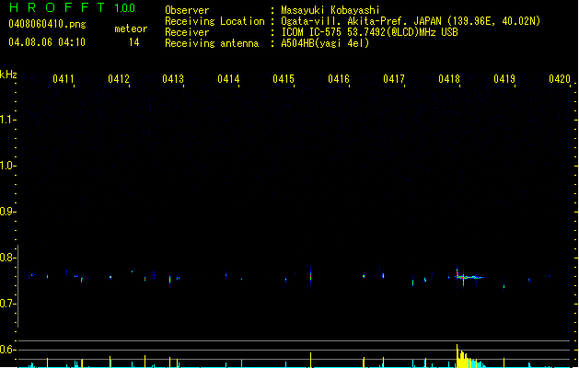Click the 'Receiver' field label
The height and width of the screenshot is (368, 579).
coord(187,32)
